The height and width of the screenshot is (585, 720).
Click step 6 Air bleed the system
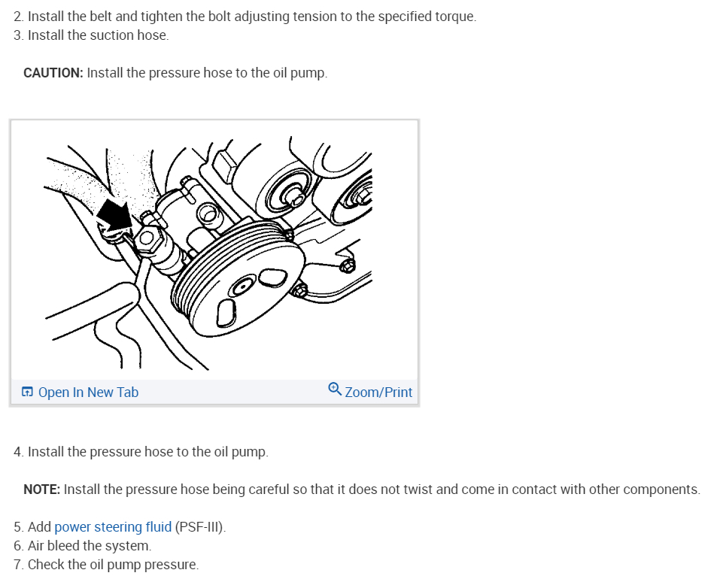point(83,546)
